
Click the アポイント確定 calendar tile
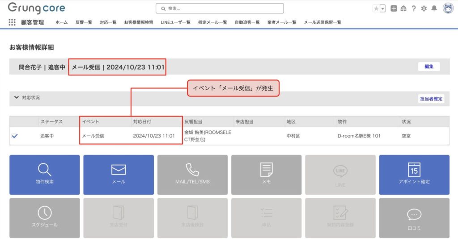click(414, 175)
